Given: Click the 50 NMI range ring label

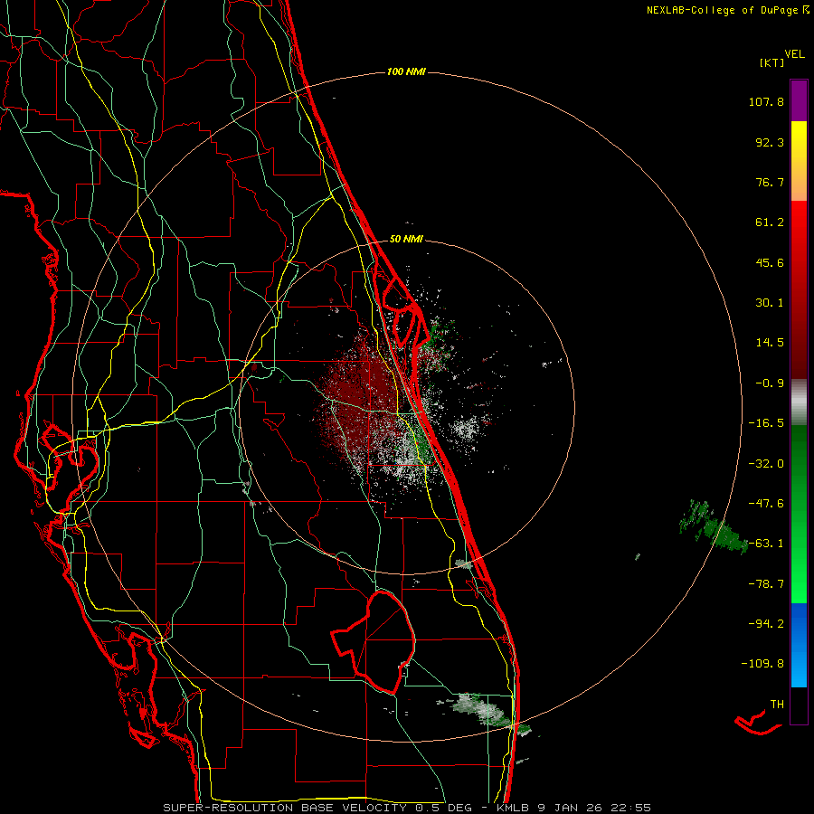Looking at the screenshot, I should point(406,239).
